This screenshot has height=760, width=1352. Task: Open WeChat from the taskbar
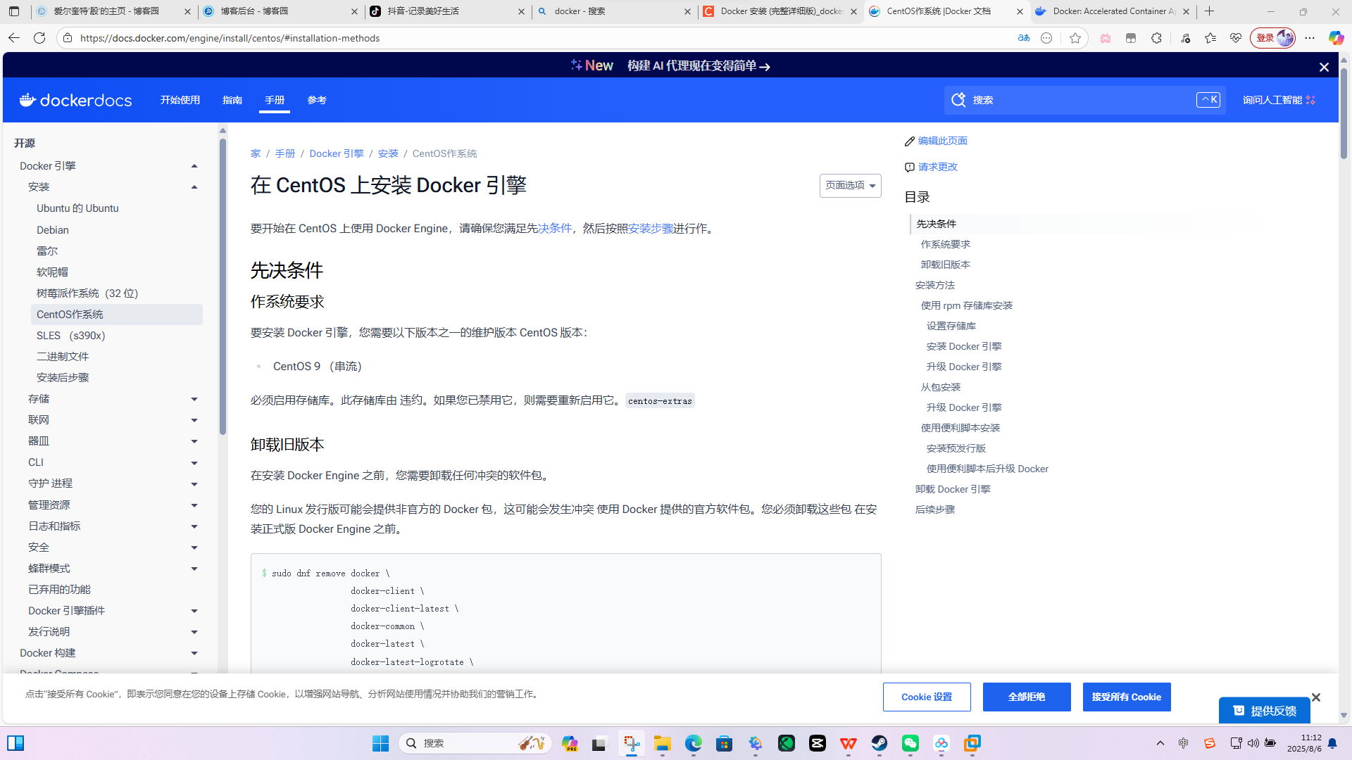(x=910, y=743)
